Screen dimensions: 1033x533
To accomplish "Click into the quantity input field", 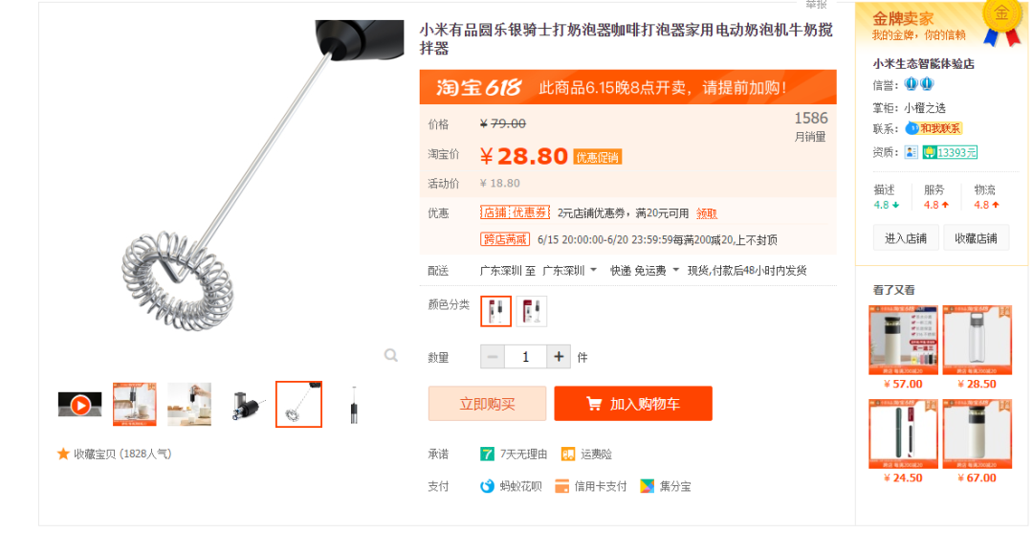I will point(525,356).
